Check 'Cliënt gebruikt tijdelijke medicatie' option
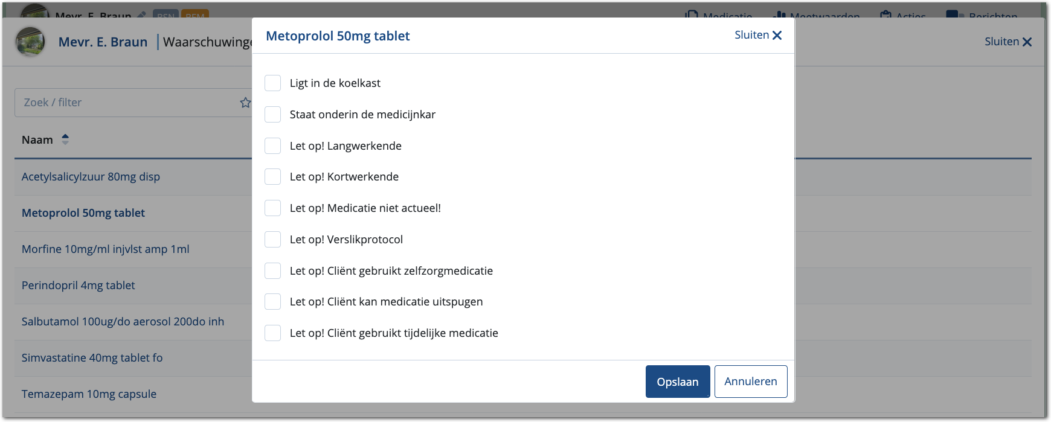Viewport: 1051px width, 422px height. (273, 333)
